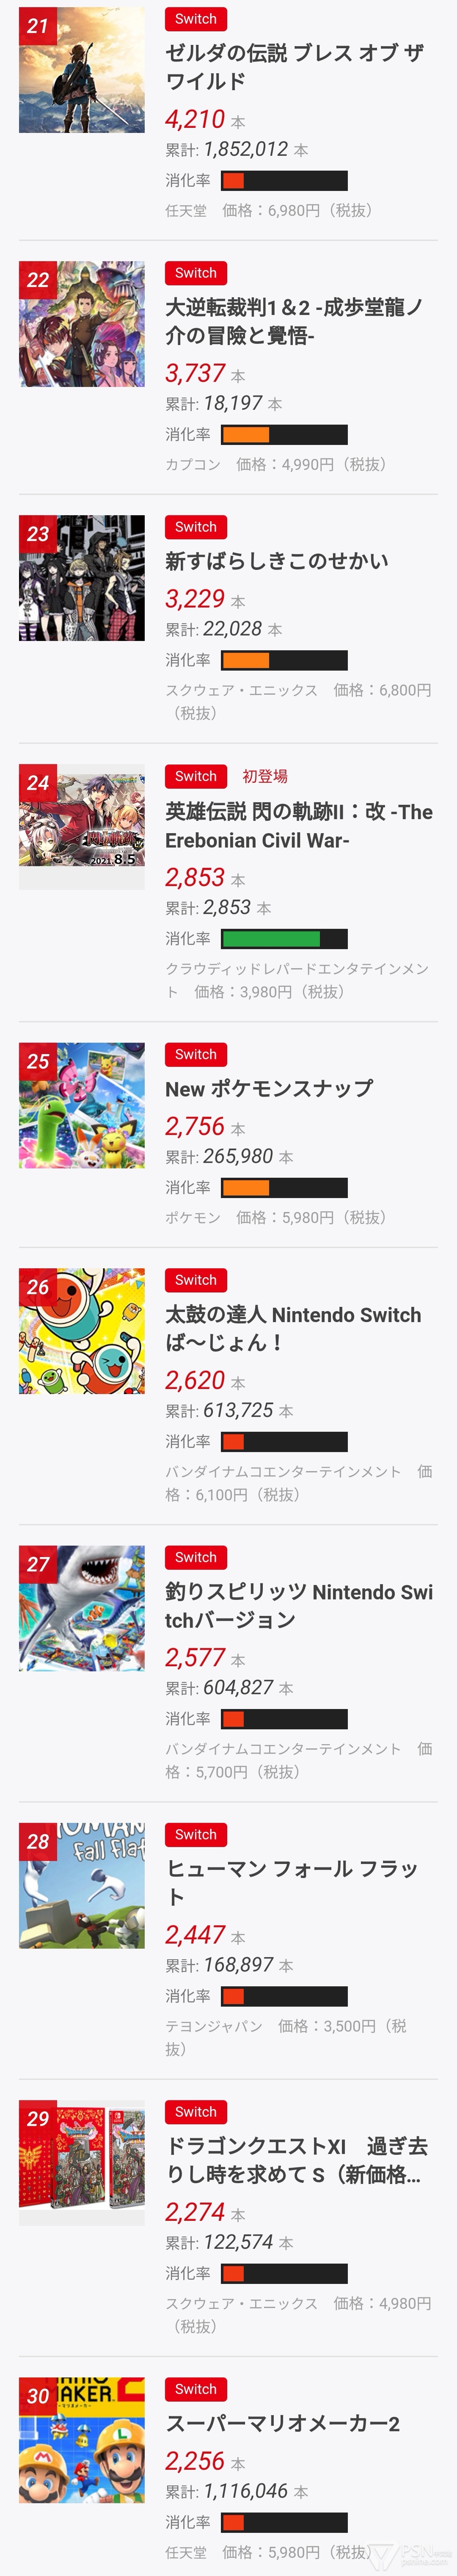Open the 新すばらしきこのせかい title link
The image size is (457, 2576).
click(x=276, y=561)
